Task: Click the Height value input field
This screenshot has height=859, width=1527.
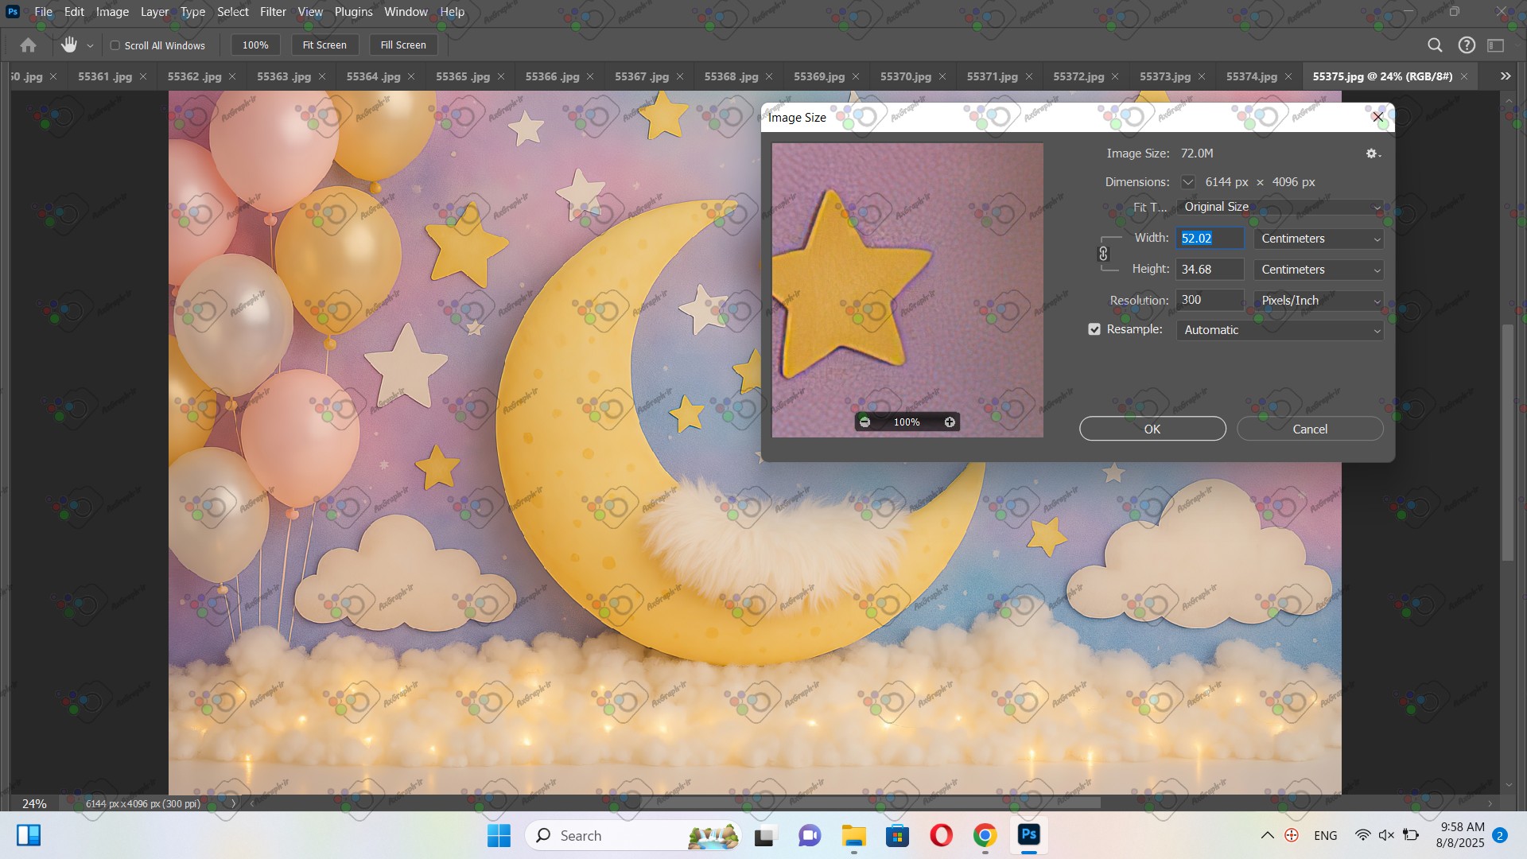Action: (1209, 270)
